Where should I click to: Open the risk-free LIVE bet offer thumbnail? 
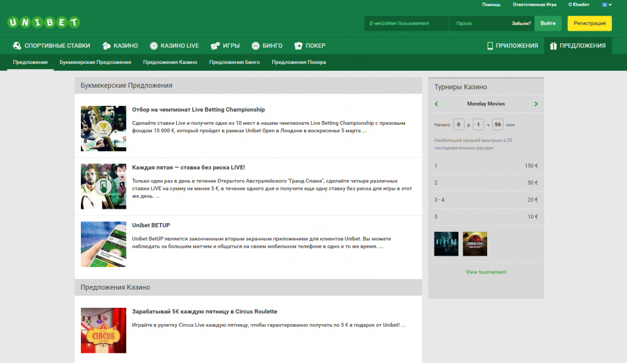coord(103,186)
